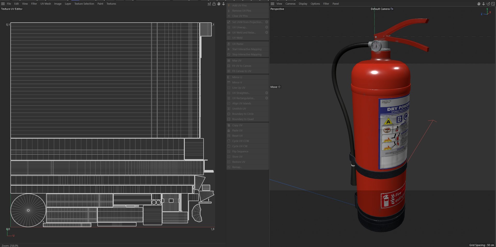
Task: Click the UV Unwrap command icon
Action: click(x=229, y=27)
